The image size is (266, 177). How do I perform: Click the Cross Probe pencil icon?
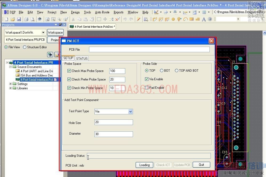[138, 19]
